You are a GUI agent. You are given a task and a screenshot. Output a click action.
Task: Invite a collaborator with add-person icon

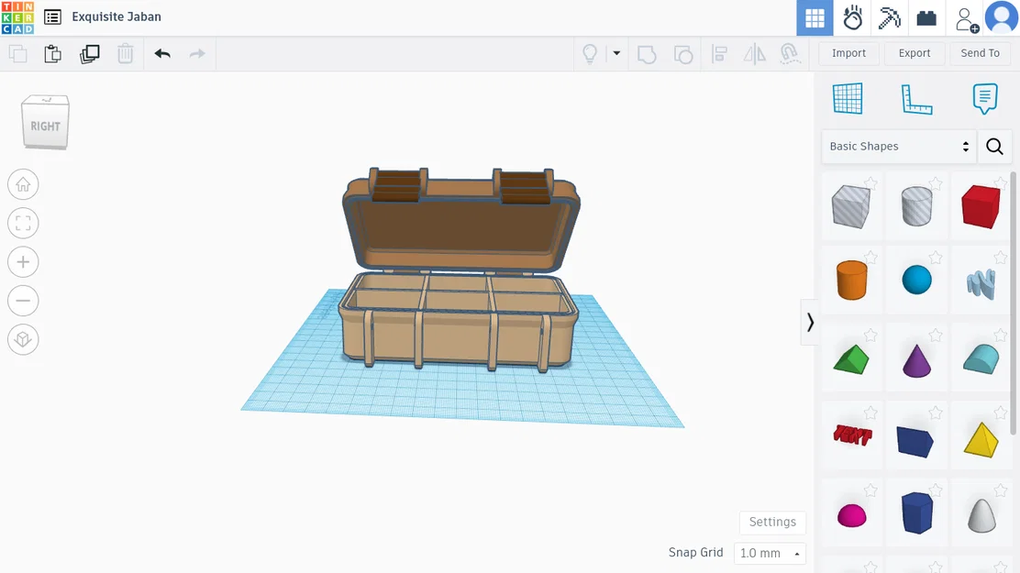[x=967, y=19]
